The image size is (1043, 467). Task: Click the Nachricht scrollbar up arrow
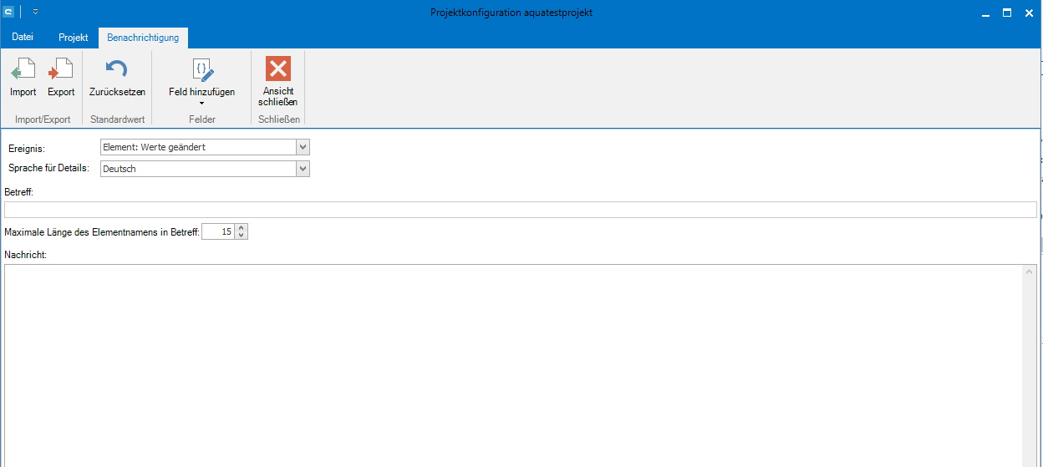click(1030, 272)
